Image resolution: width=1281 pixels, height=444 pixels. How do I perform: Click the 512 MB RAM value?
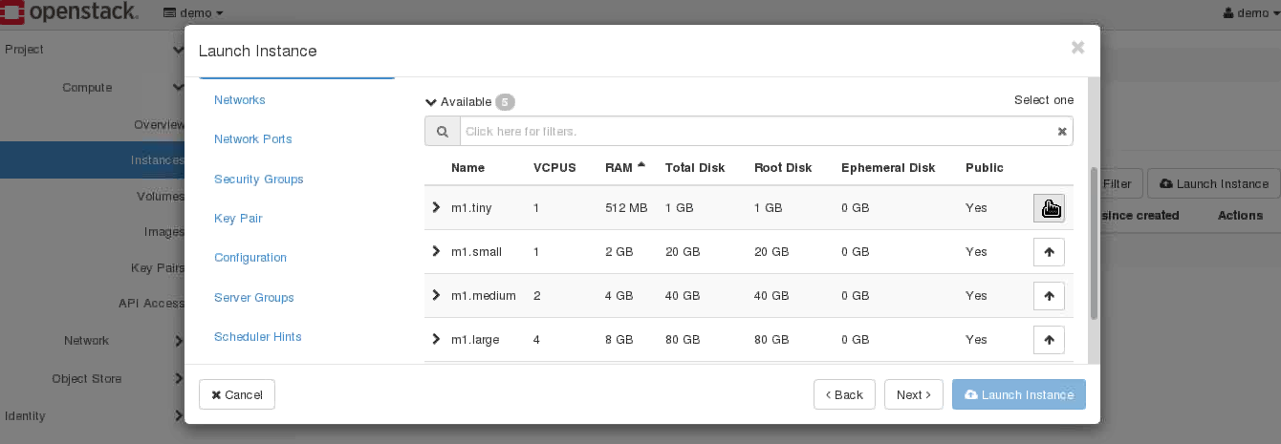point(626,208)
